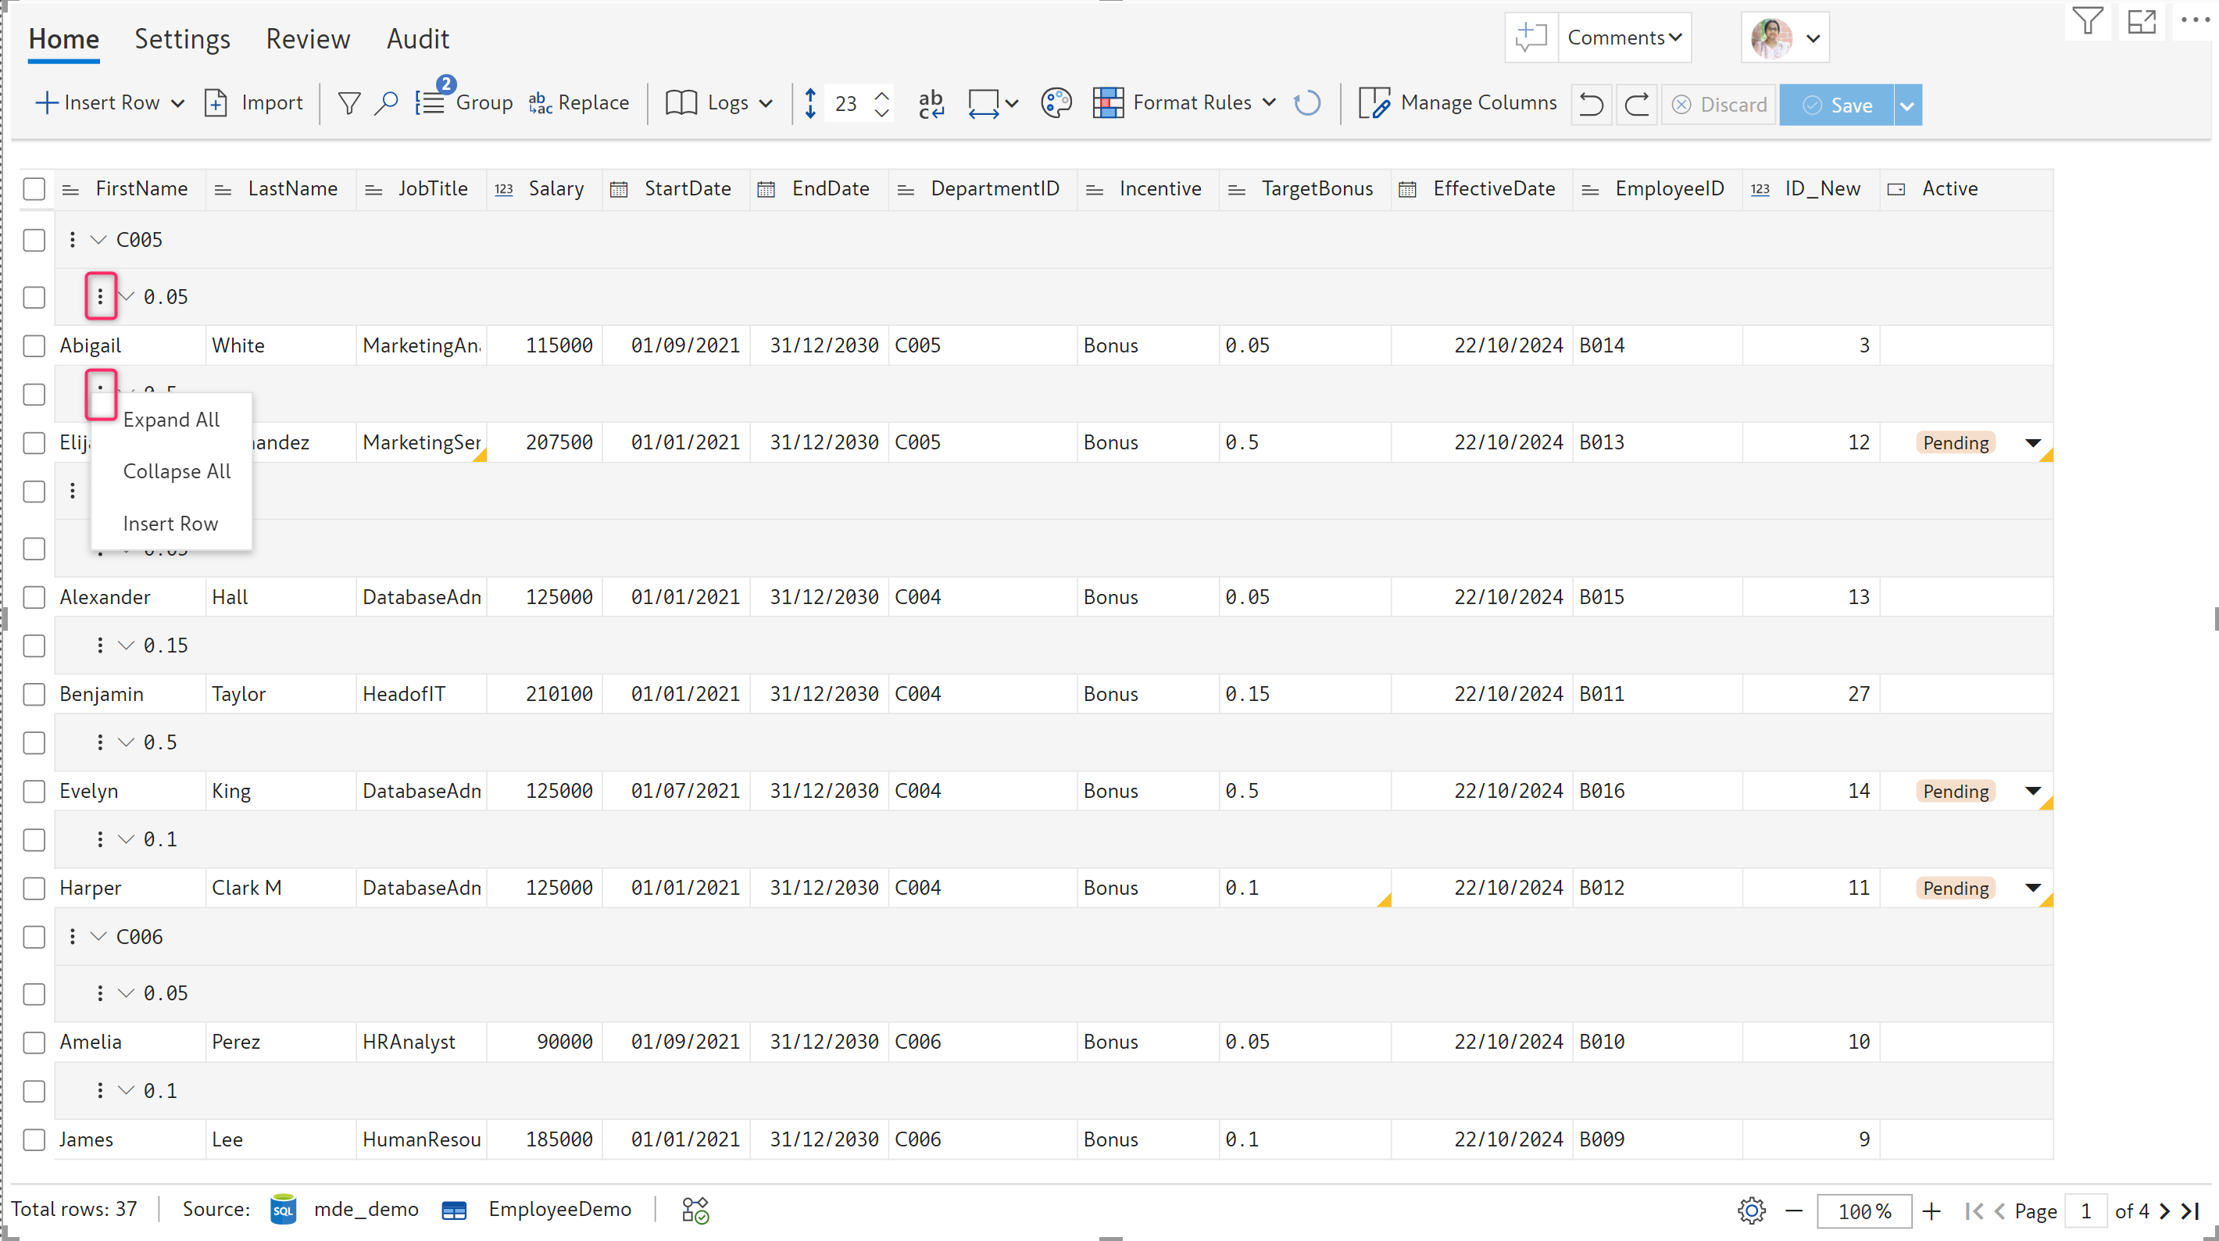Switch to the Audit tab

417,39
